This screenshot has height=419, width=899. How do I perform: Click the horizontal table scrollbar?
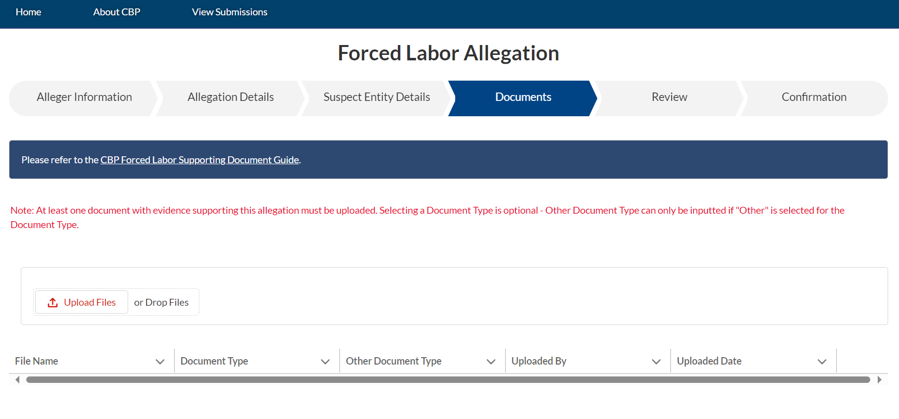click(x=448, y=379)
